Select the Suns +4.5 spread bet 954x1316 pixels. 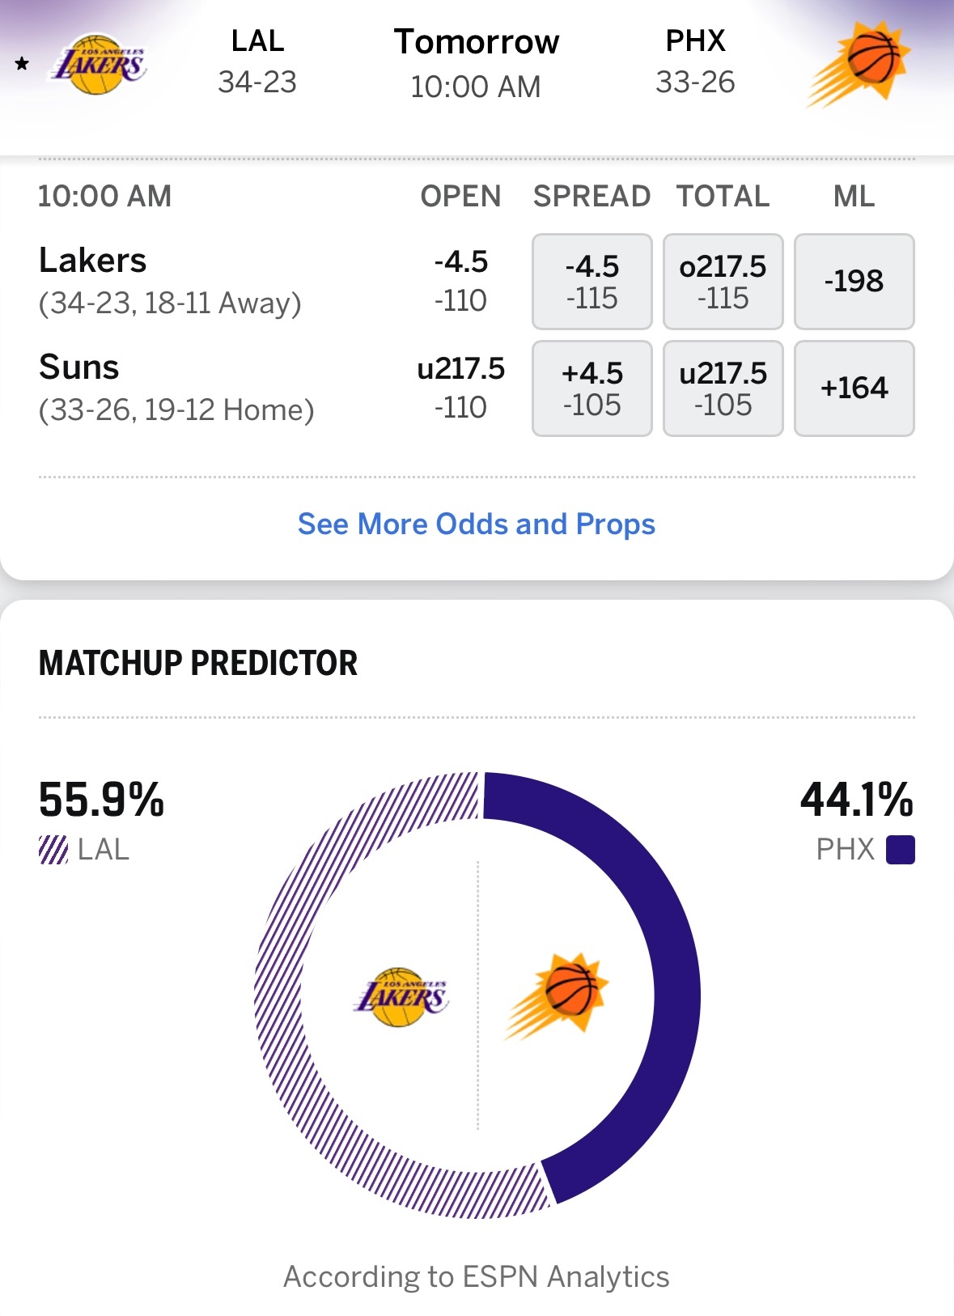591,388
